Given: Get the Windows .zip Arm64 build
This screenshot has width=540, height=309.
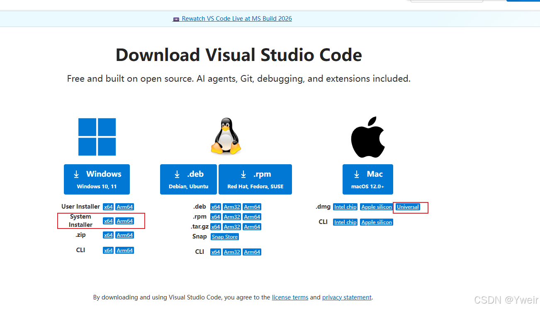Looking at the screenshot, I should point(125,235).
